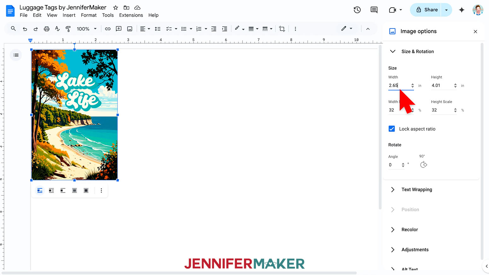Open checklist options dropdown arrow

[x=176, y=29]
